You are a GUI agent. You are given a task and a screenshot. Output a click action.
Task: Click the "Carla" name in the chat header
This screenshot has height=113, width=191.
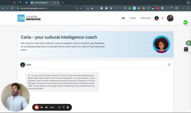(x=28, y=65)
